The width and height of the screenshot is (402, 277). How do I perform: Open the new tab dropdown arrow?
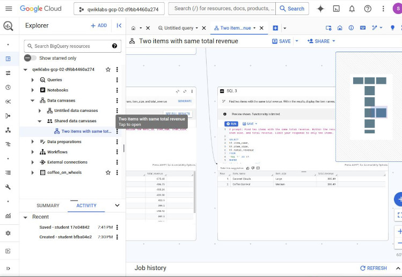[x=284, y=28]
